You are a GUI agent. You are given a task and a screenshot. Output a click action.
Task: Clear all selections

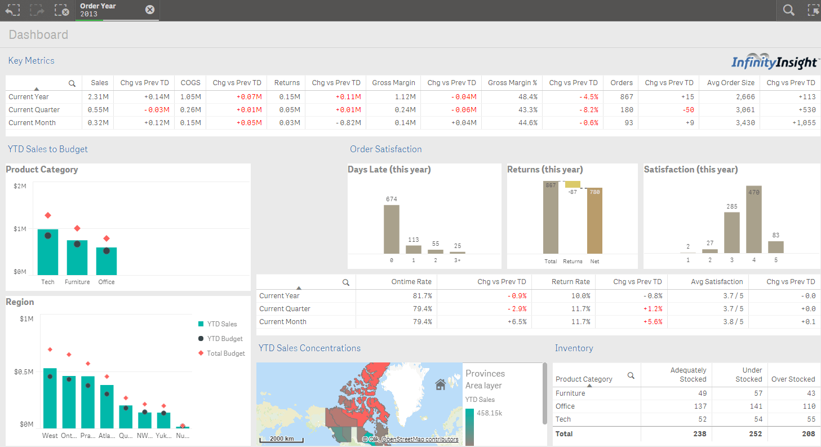(62, 10)
